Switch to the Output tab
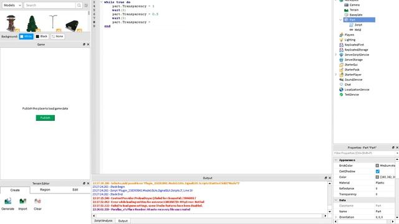399x224 pixels. tap(123, 221)
